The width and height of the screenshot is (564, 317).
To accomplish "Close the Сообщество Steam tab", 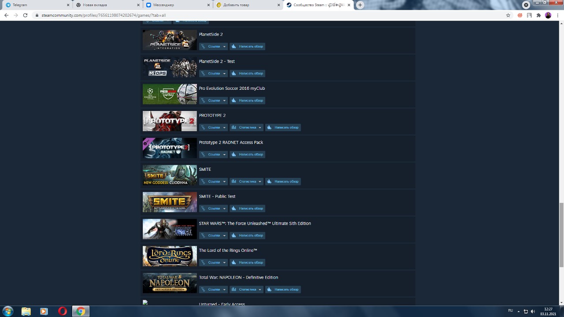I will point(349,5).
